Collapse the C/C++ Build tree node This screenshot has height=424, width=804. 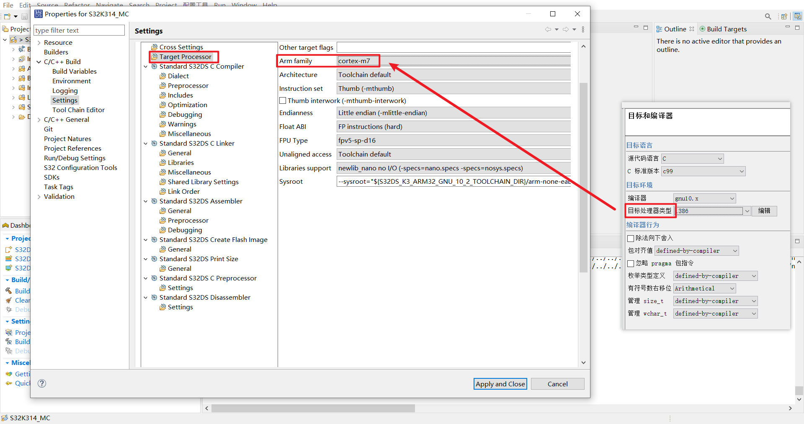tap(39, 62)
